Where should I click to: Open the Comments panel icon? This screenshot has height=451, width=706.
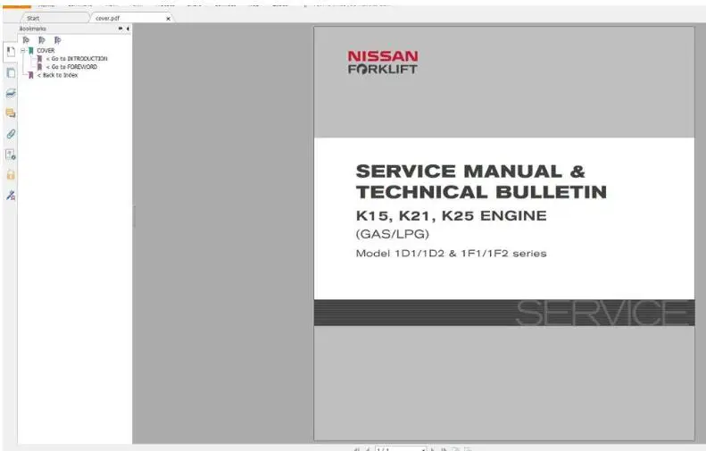coord(11,113)
